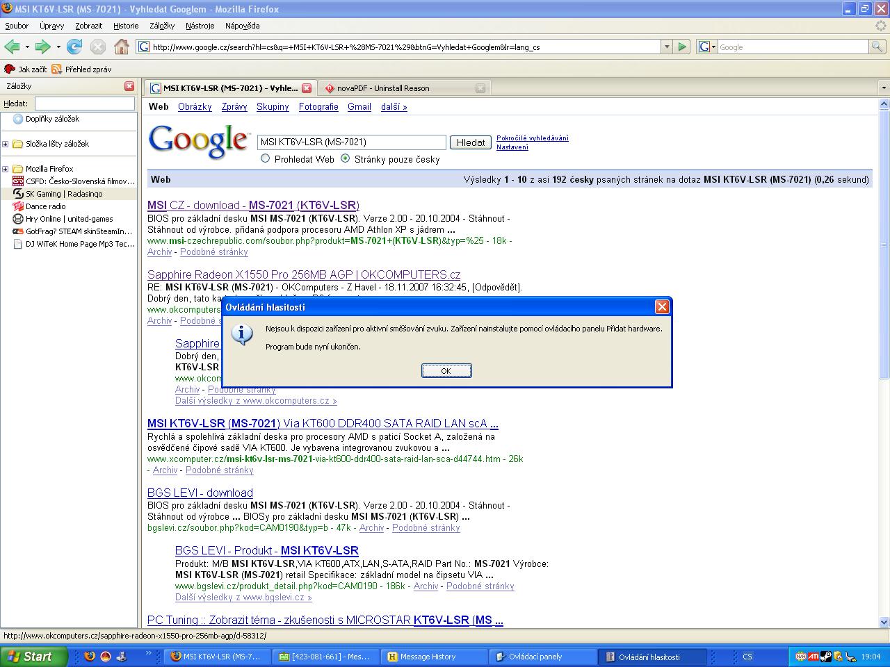Open the Nápověda menu

243,26
